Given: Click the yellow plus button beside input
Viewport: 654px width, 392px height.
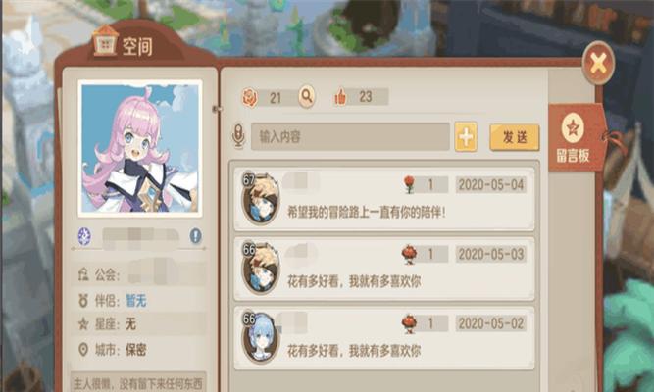Looking at the screenshot, I should point(466,137).
